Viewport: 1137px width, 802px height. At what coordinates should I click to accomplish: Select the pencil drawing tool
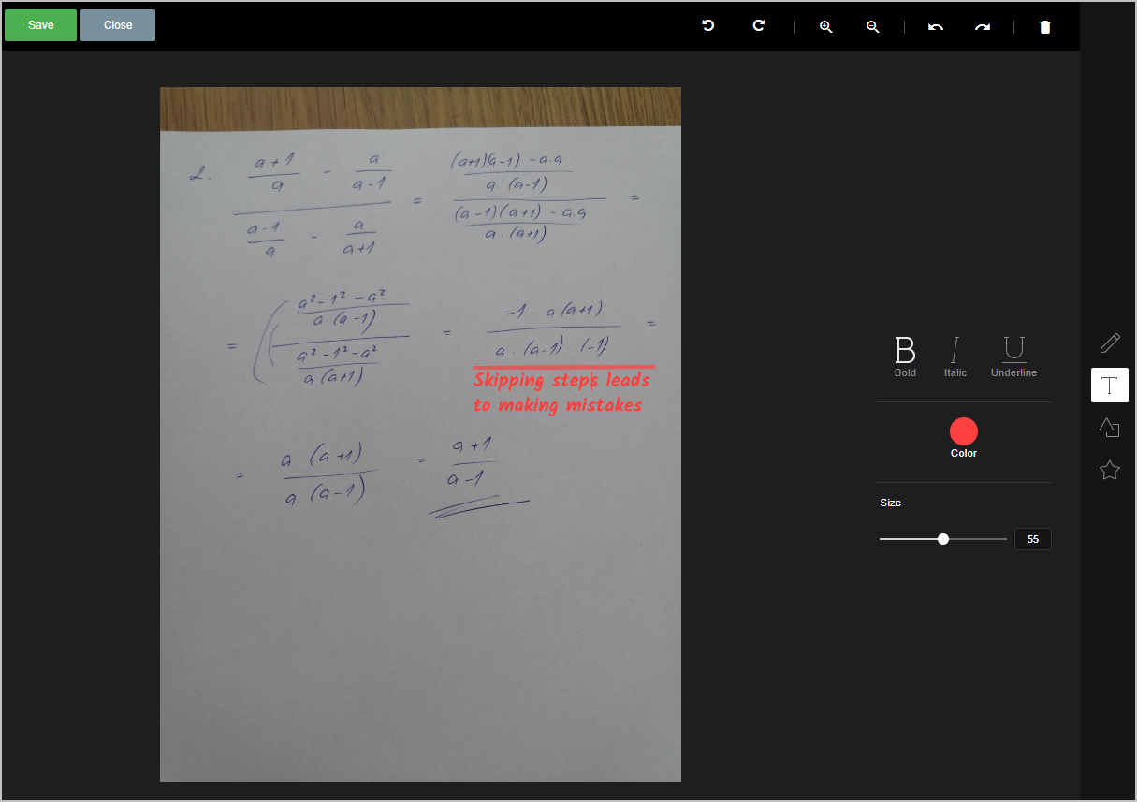coord(1110,343)
